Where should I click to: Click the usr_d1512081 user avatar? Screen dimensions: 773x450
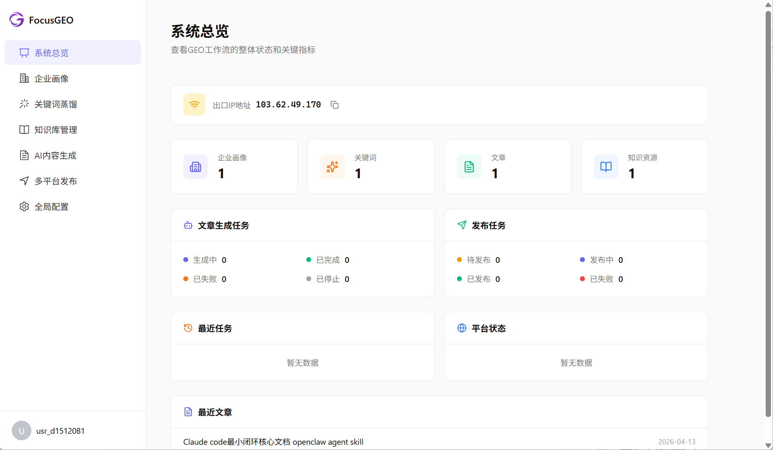tap(21, 430)
